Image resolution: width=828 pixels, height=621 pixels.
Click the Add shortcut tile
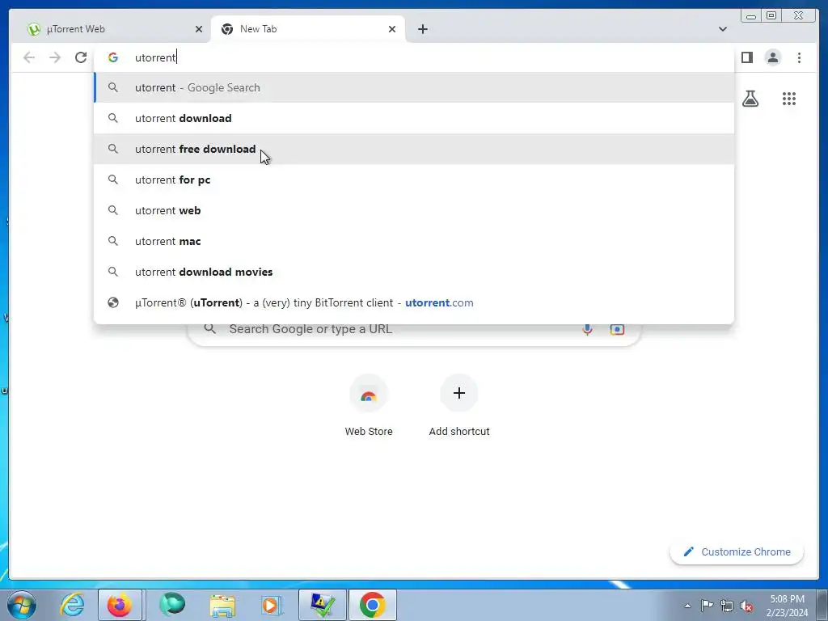coord(459,406)
